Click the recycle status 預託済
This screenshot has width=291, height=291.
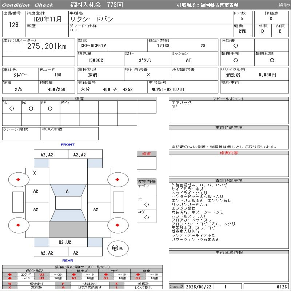(x=233, y=75)
